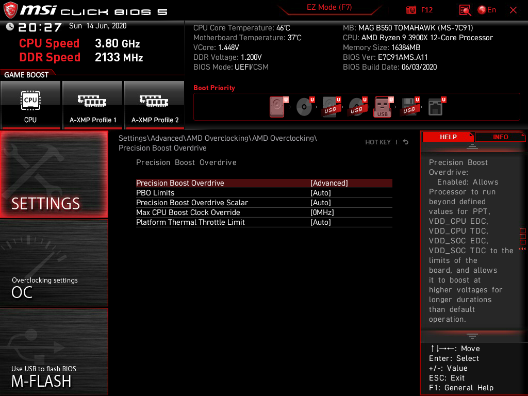This screenshot has width=528, height=396.
Task: Click Motherboard Temperature: 37°C reading
Action: 247,38
